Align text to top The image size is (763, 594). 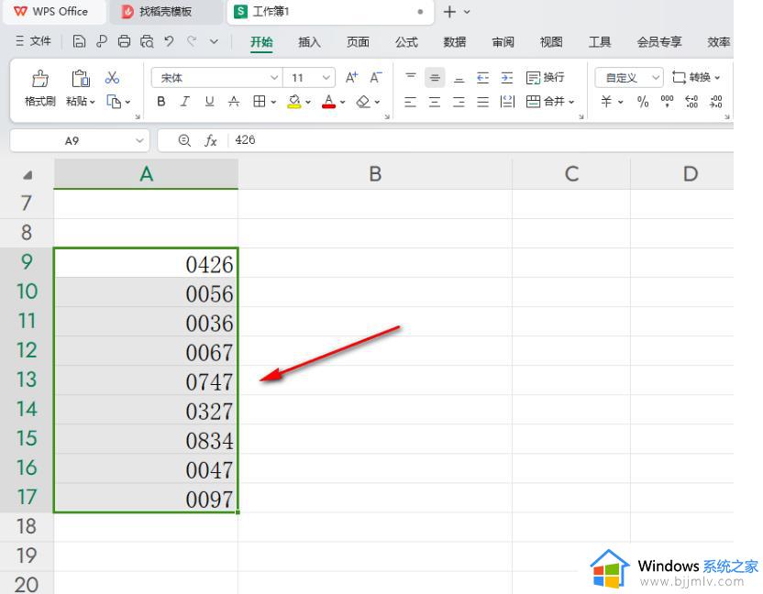411,77
